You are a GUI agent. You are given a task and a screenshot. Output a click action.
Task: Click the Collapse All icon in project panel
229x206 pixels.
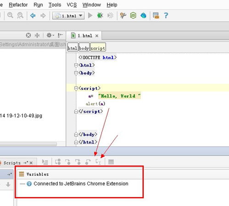[x=37, y=35]
